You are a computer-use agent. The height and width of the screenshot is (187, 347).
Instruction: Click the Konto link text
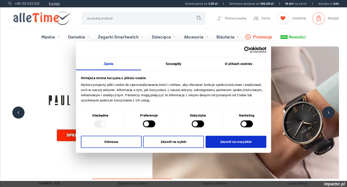(266, 18)
